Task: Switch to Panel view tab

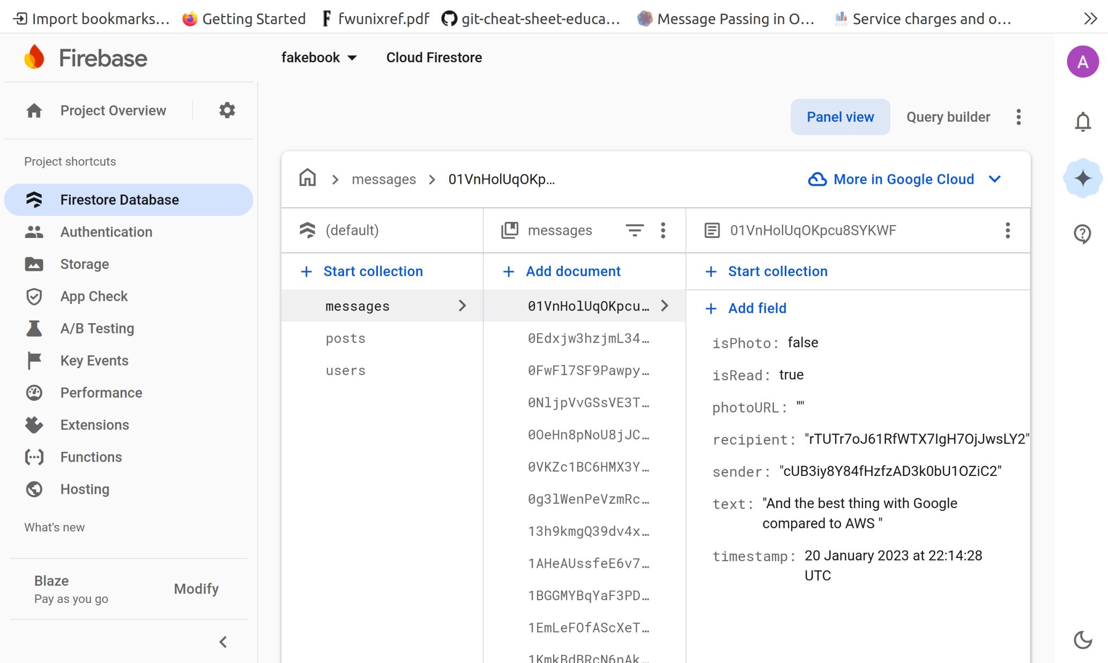Action: [840, 117]
